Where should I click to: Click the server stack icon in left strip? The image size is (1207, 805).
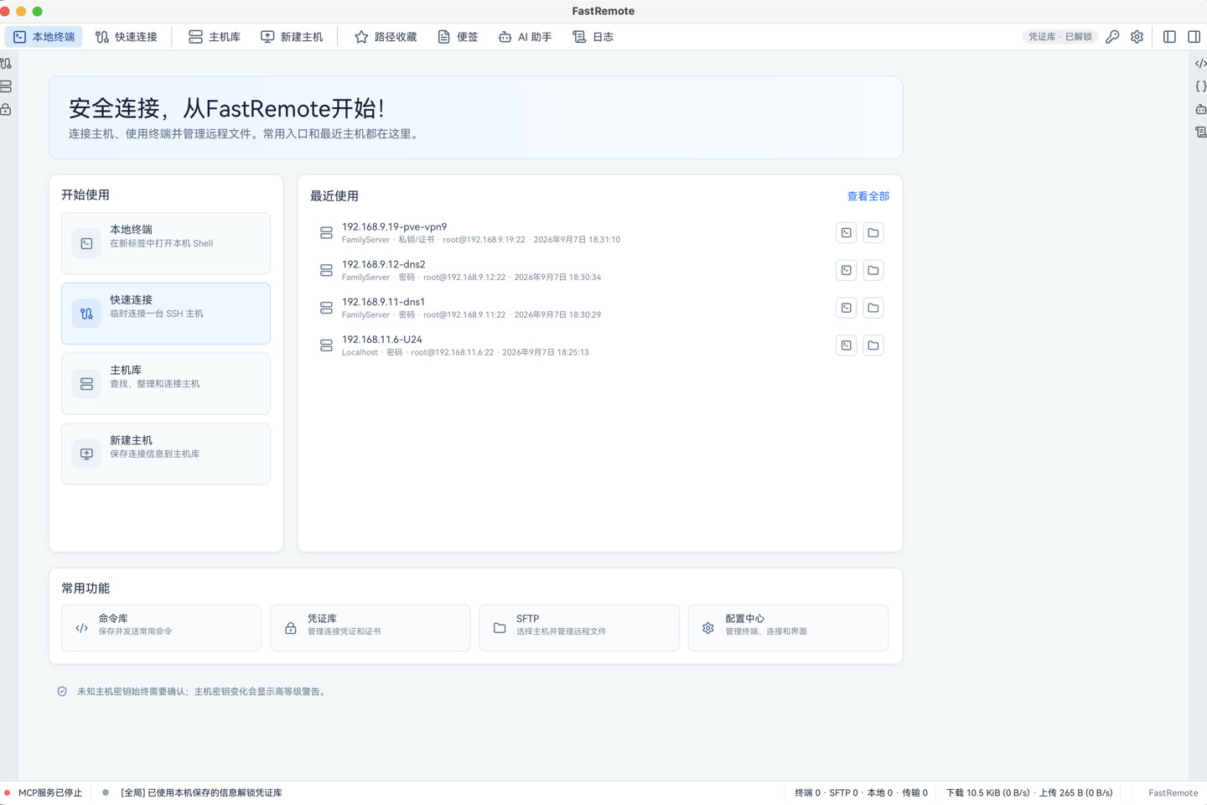tap(6, 86)
